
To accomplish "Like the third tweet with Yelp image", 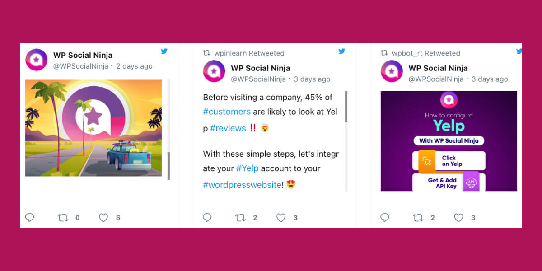I will 458,218.
